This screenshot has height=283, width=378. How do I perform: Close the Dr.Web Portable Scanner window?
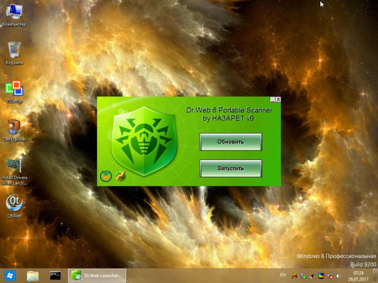click(x=278, y=100)
